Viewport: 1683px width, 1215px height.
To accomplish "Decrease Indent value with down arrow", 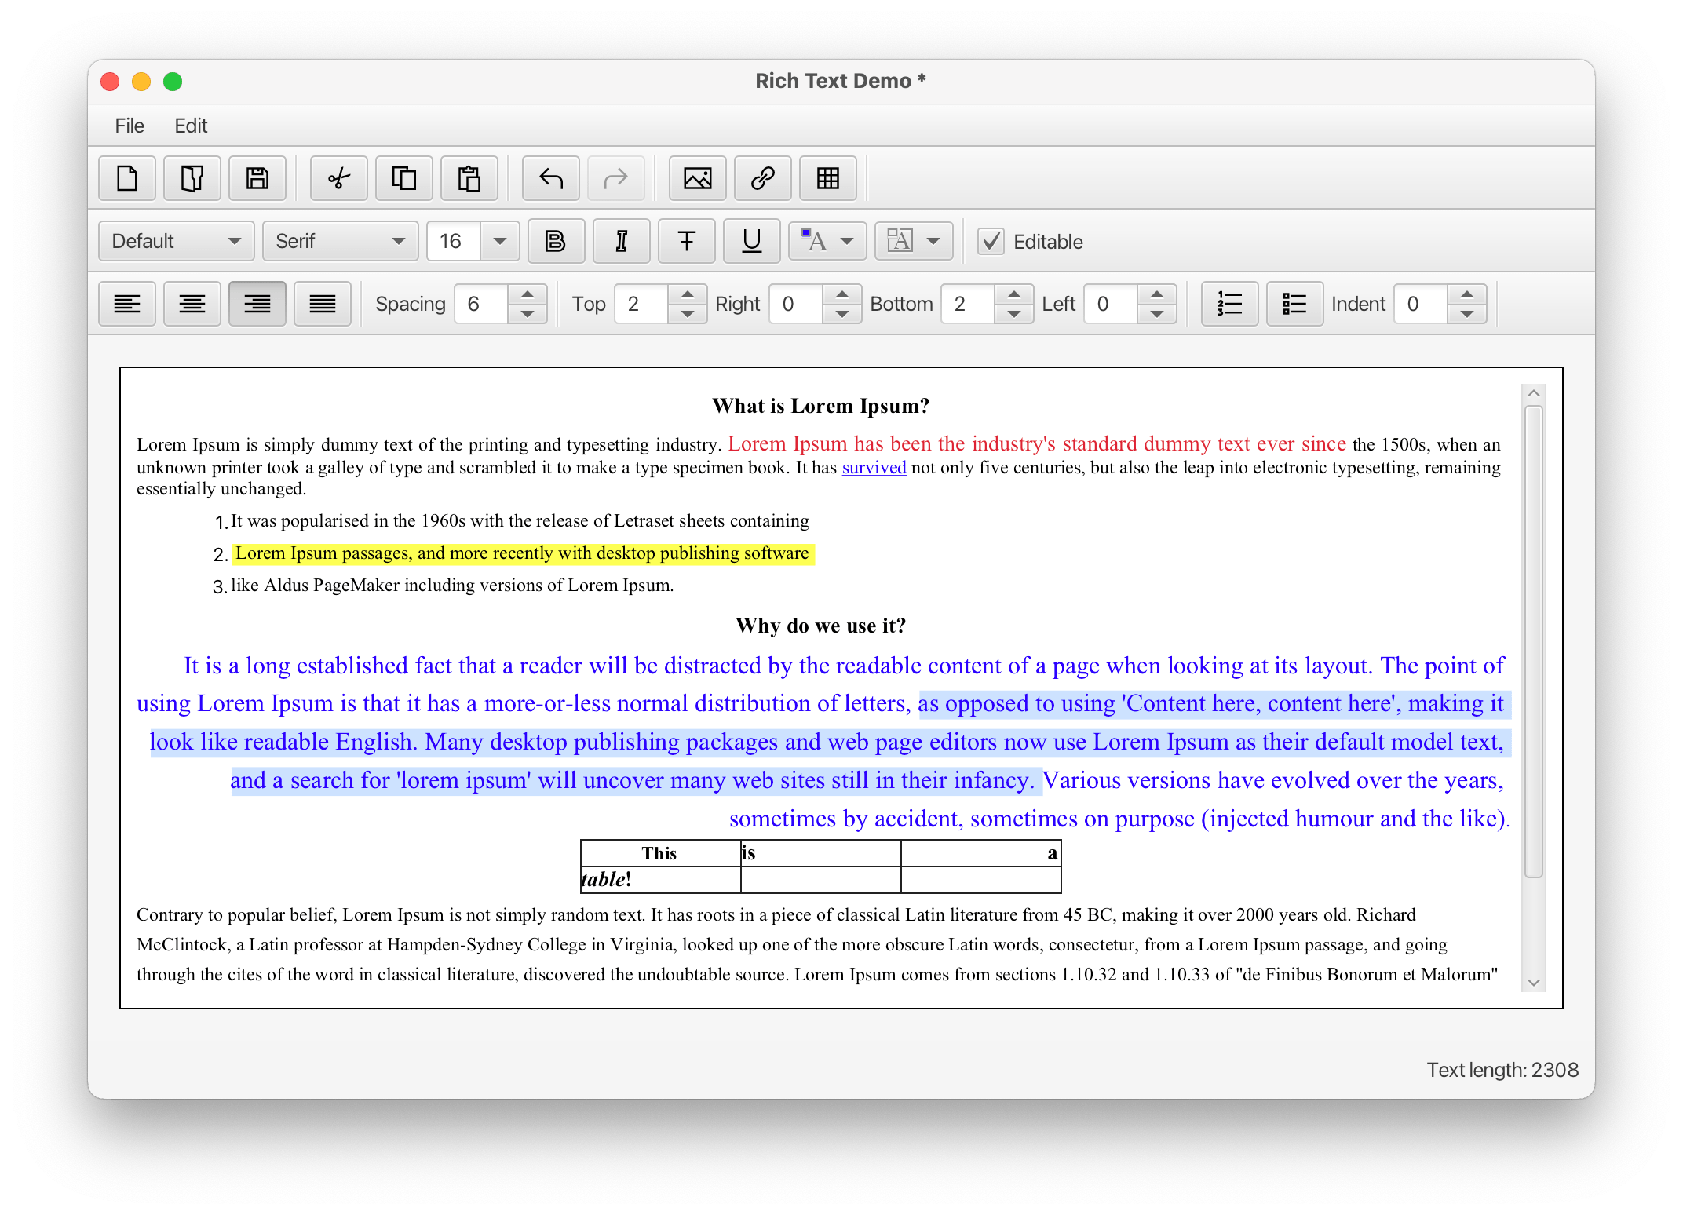I will point(1467,314).
